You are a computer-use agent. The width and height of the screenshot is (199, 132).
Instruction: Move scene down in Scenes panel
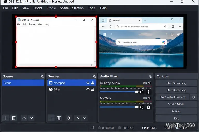tap(31, 118)
